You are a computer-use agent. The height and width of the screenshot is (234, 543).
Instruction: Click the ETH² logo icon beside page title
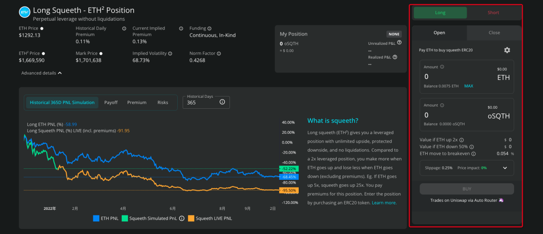pyautogui.click(x=25, y=12)
